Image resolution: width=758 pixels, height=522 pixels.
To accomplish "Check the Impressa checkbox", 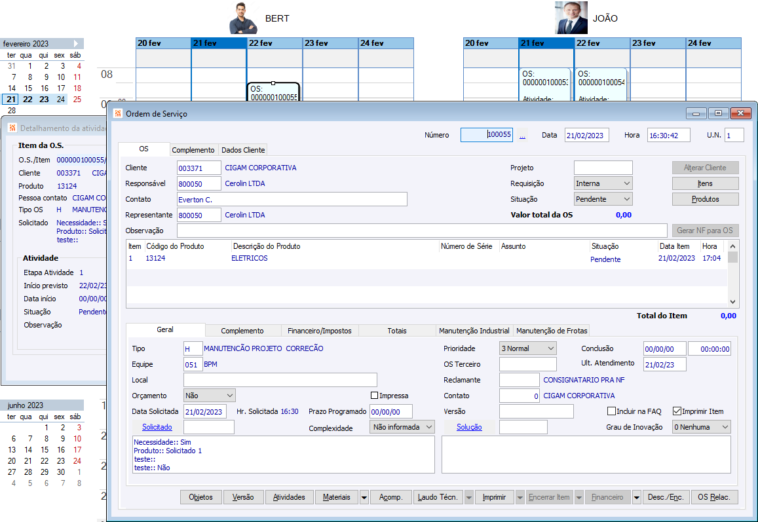I will pyautogui.click(x=374, y=396).
